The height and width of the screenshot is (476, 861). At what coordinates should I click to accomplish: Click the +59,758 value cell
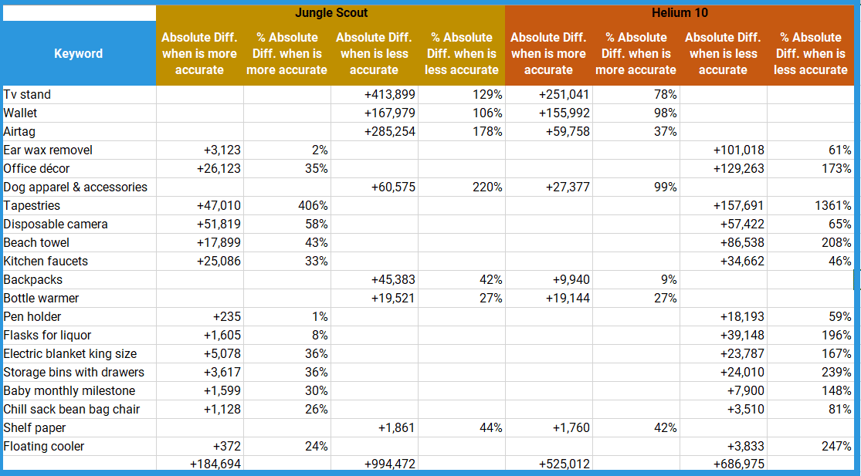pos(548,132)
